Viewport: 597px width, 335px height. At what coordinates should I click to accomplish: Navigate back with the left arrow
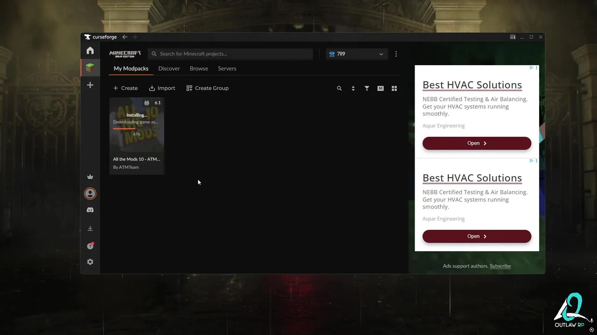click(125, 37)
